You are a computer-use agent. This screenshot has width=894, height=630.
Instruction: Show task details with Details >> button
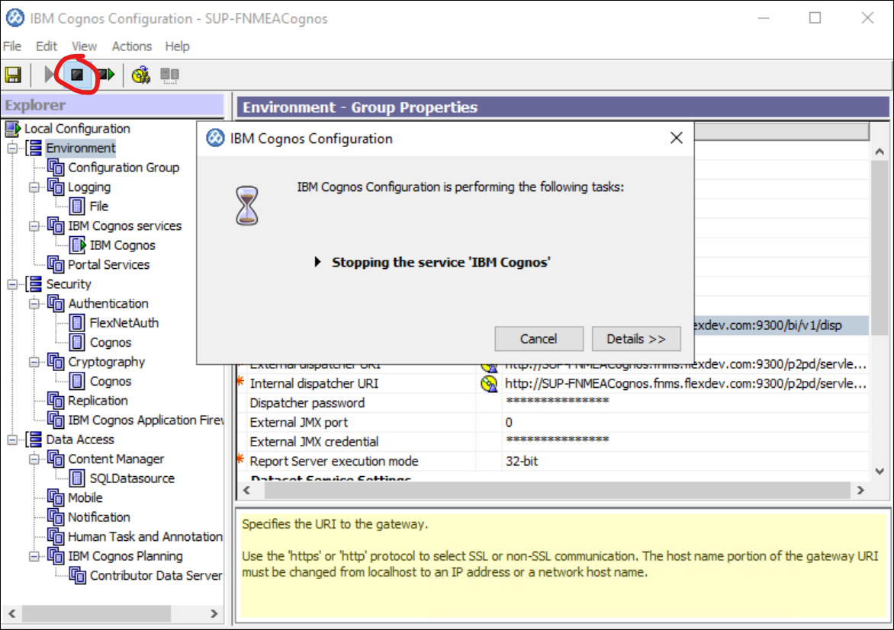(635, 339)
